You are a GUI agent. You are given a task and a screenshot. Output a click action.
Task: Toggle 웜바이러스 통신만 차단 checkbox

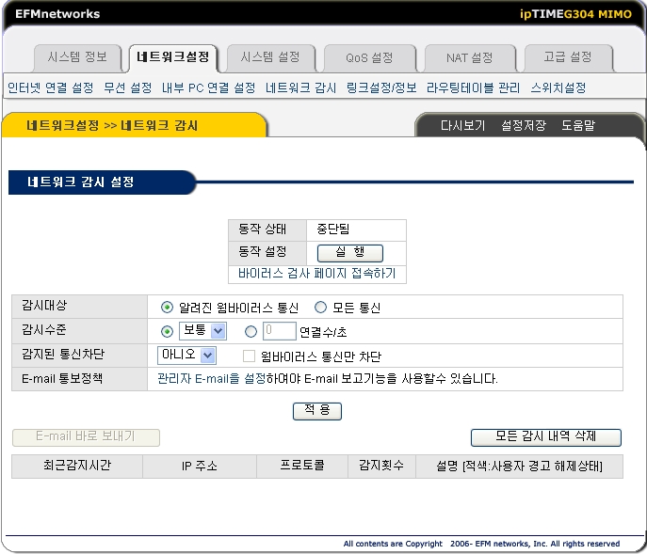249,356
